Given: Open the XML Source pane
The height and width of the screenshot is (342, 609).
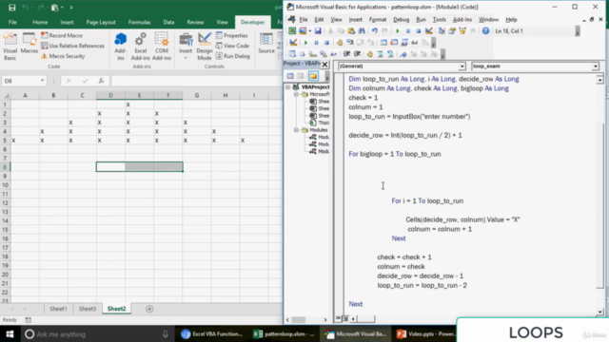Looking at the screenshot, I should [x=266, y=44].
